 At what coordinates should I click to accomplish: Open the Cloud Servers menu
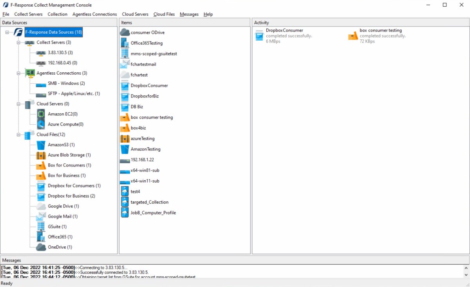click(135, 14)
